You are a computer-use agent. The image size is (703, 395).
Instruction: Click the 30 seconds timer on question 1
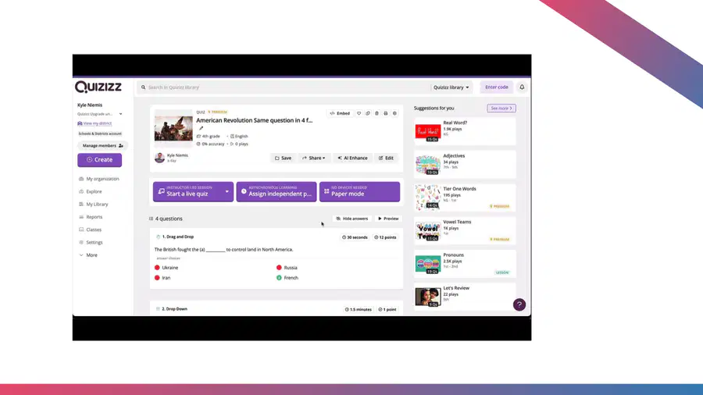coord(355,237)
